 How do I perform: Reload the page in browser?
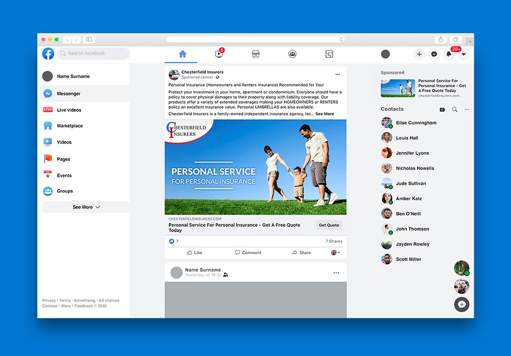(341, 40)
